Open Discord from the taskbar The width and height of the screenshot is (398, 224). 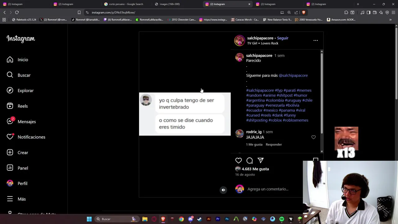point(190,219)
